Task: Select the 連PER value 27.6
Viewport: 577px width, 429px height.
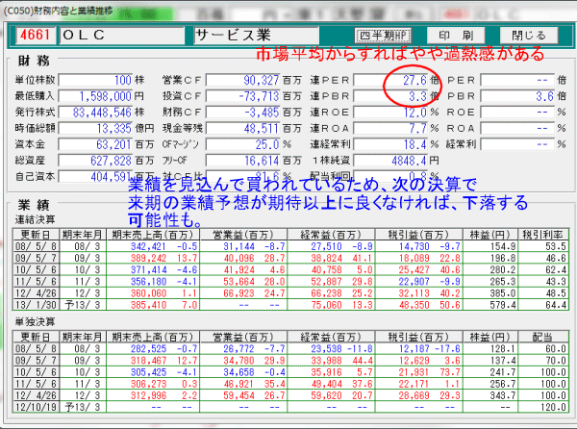Action: [390, 80]
